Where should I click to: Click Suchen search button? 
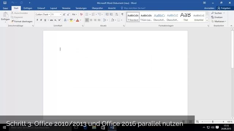point(217,13)
